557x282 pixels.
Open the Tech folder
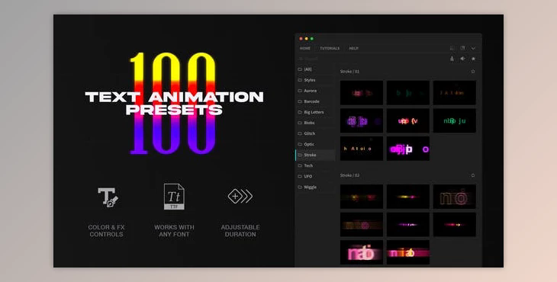click(x=315, y=165)
